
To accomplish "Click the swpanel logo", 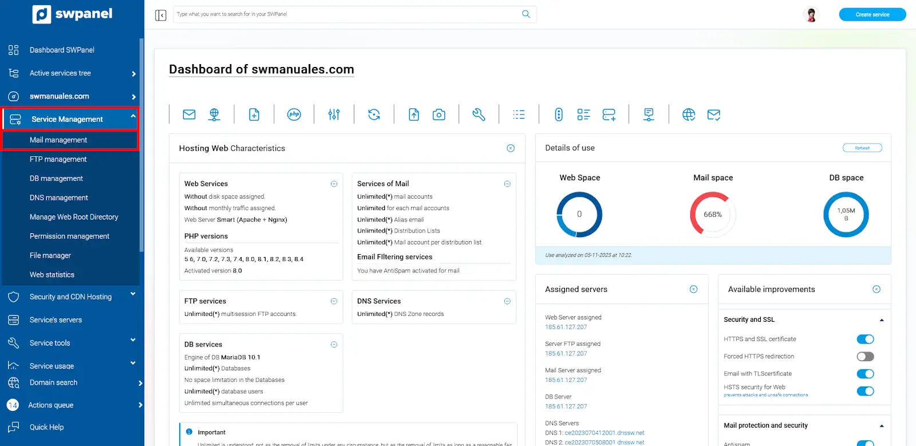I will pyautogui.click(x=72, y=14).
